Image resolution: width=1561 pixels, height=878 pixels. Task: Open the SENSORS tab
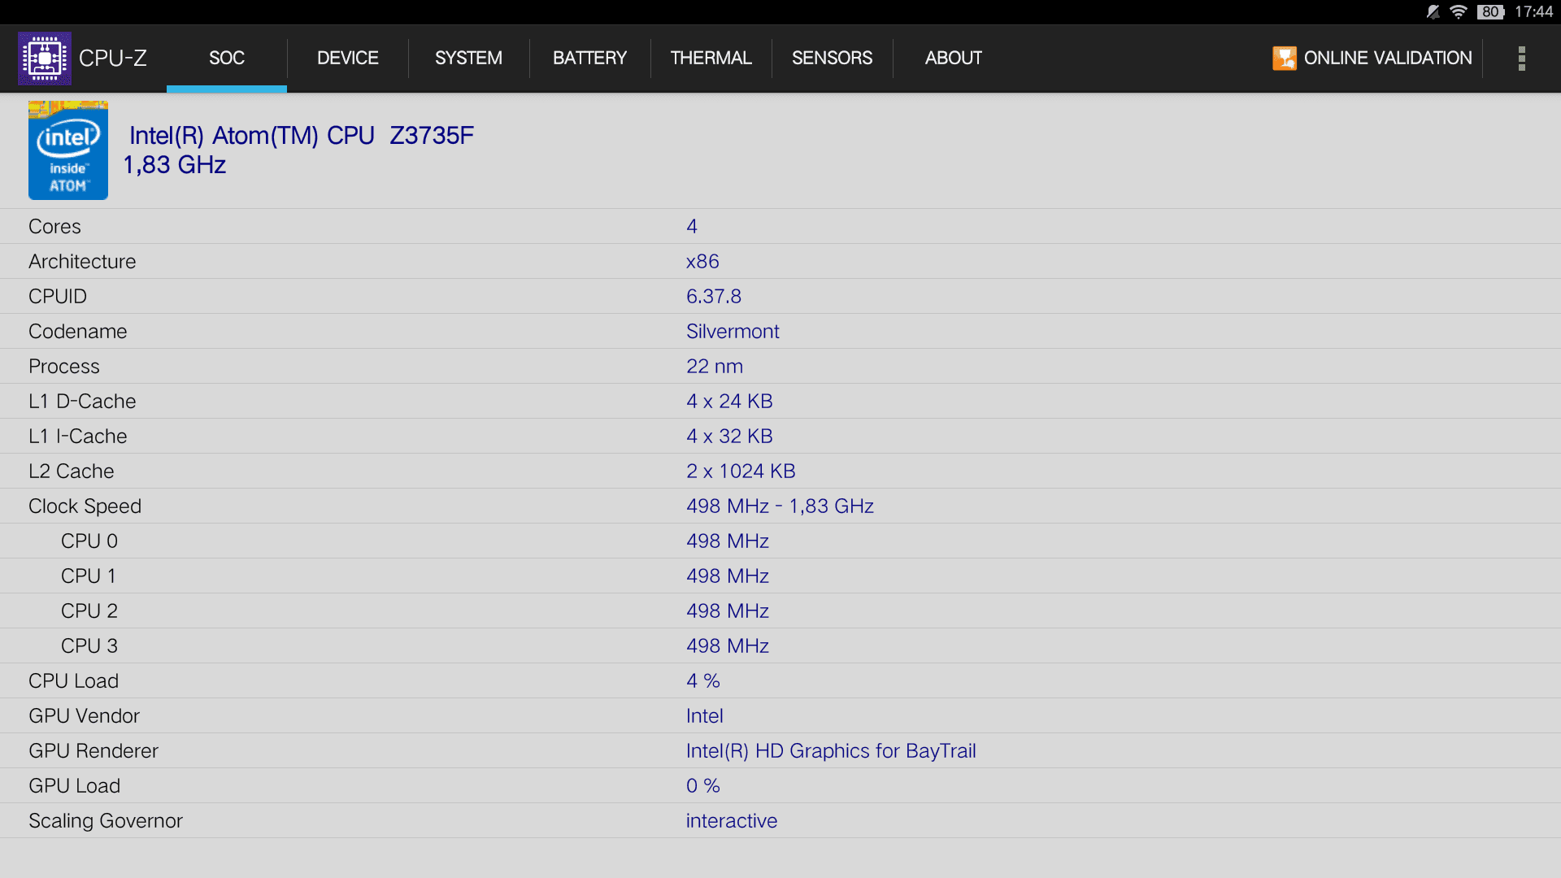[832, 59]
